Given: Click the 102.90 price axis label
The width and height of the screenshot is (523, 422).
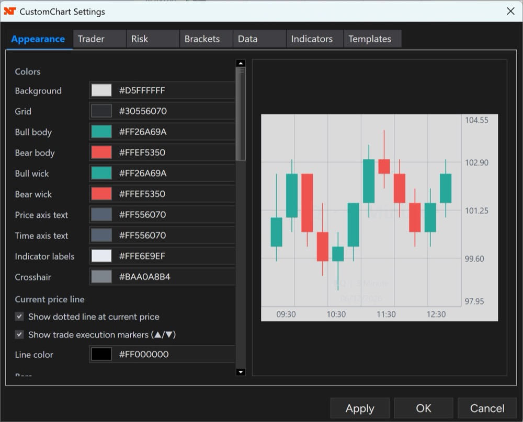Looking at the screenshot, I should pyautogui.click(x=476, y=162).
